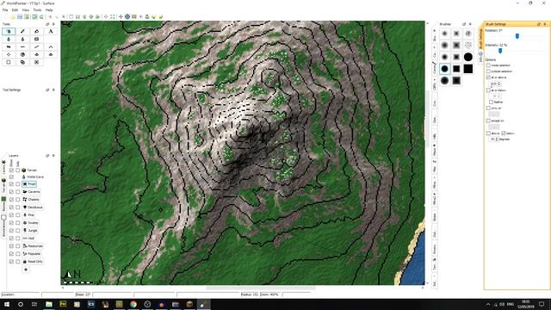The height and width of the screenshot is (310, 551).
Task: Open the View menu
Action: (26, 9)
